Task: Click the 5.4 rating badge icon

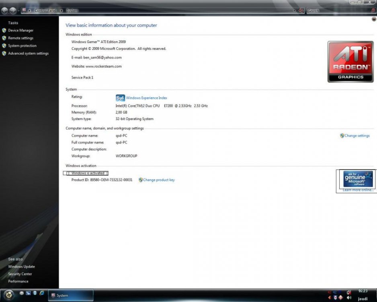Action: click(x=120, y=98)
